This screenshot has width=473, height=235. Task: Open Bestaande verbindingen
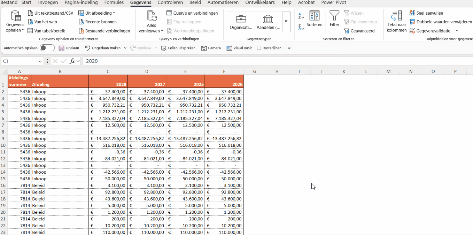(x=104, y=31)
